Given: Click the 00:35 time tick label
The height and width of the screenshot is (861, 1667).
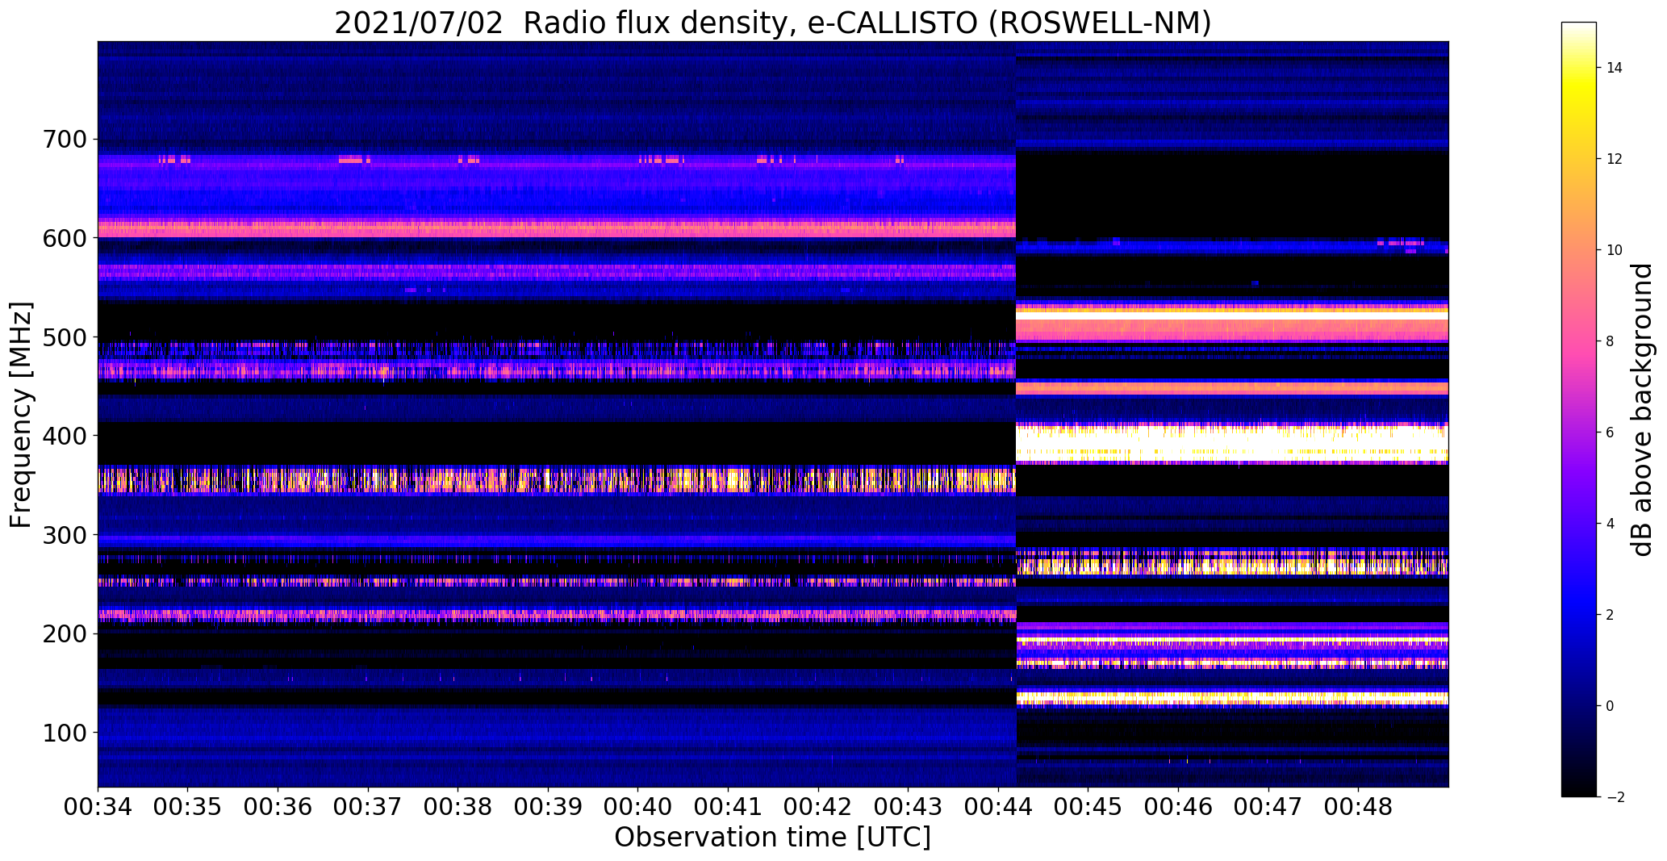Looking at the screenshot, I should pyautogui.click(x=188, y=807).
